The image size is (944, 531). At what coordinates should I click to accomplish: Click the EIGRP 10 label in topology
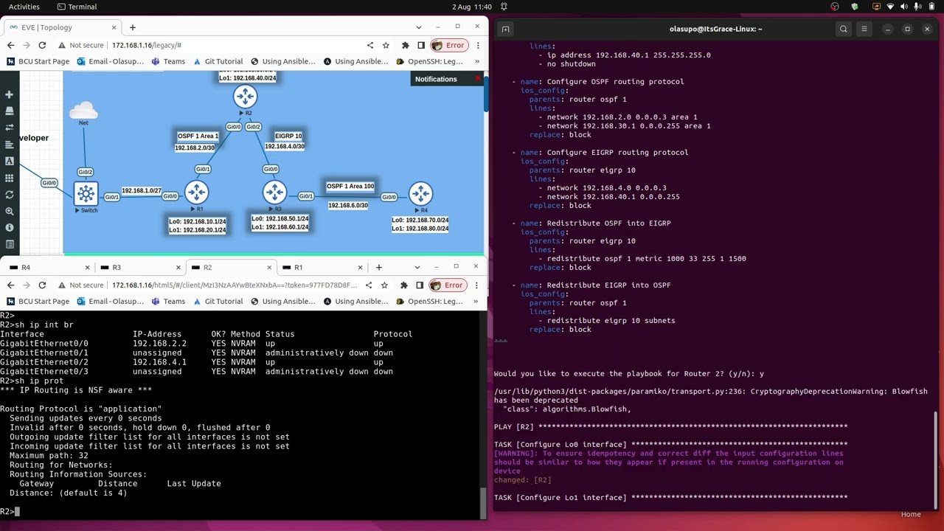(288, 136)
